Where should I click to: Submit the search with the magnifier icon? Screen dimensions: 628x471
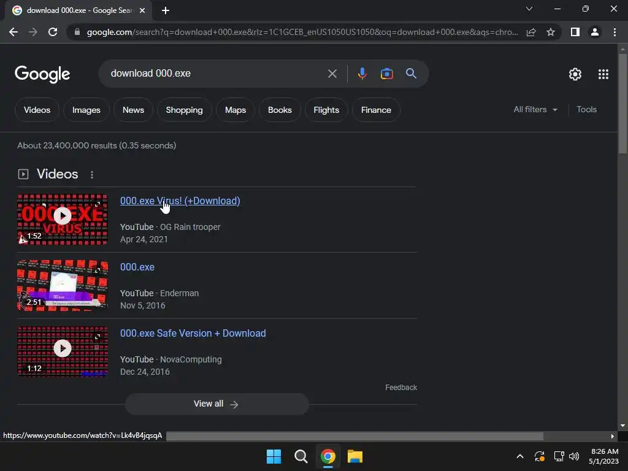point(411,74)
